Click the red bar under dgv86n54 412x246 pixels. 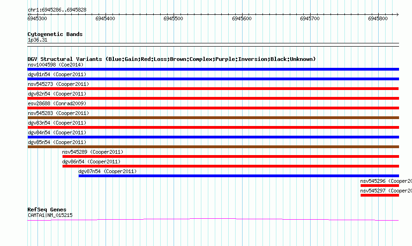click(x=231, y=166)
